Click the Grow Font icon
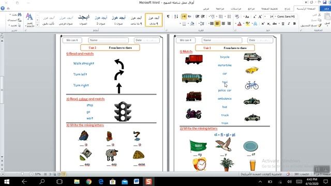This screenshot has width=331, height=186. tap(260, 17)
